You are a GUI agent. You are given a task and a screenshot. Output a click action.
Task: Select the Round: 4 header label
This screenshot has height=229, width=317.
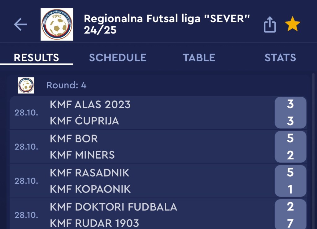point(67,86)
